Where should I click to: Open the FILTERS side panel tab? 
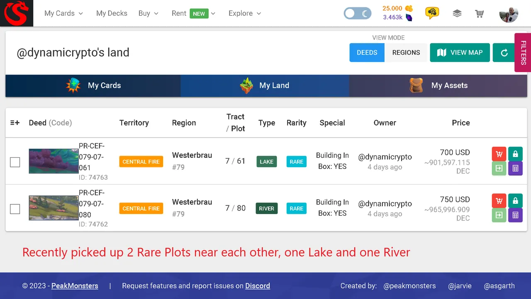(x=523, y=53)
